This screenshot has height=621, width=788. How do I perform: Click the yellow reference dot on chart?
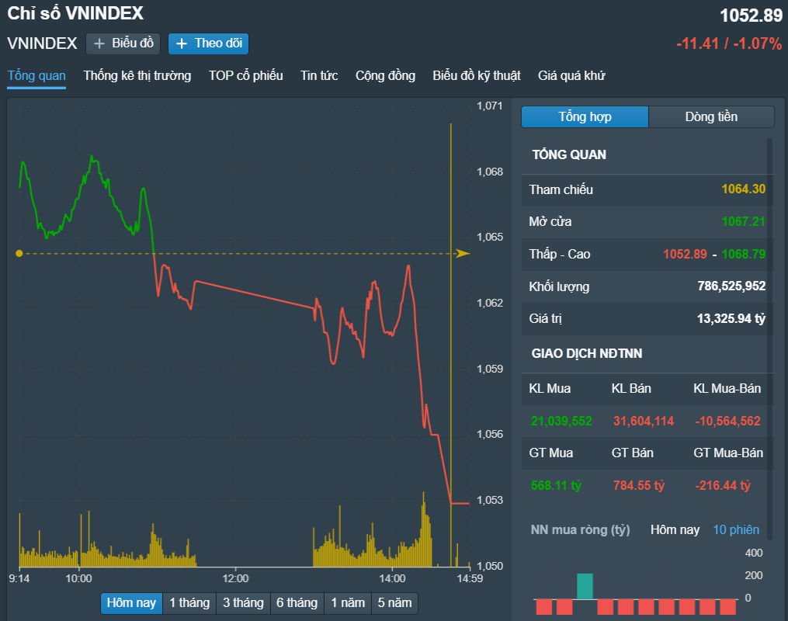[19, 253]
